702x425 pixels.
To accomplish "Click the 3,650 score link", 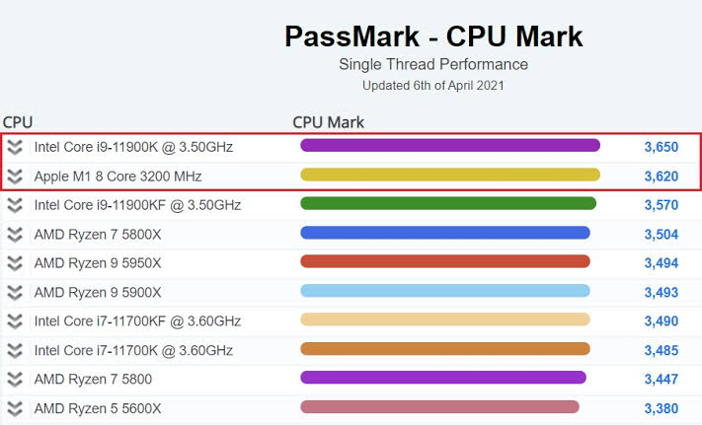I will coord(661,147).
